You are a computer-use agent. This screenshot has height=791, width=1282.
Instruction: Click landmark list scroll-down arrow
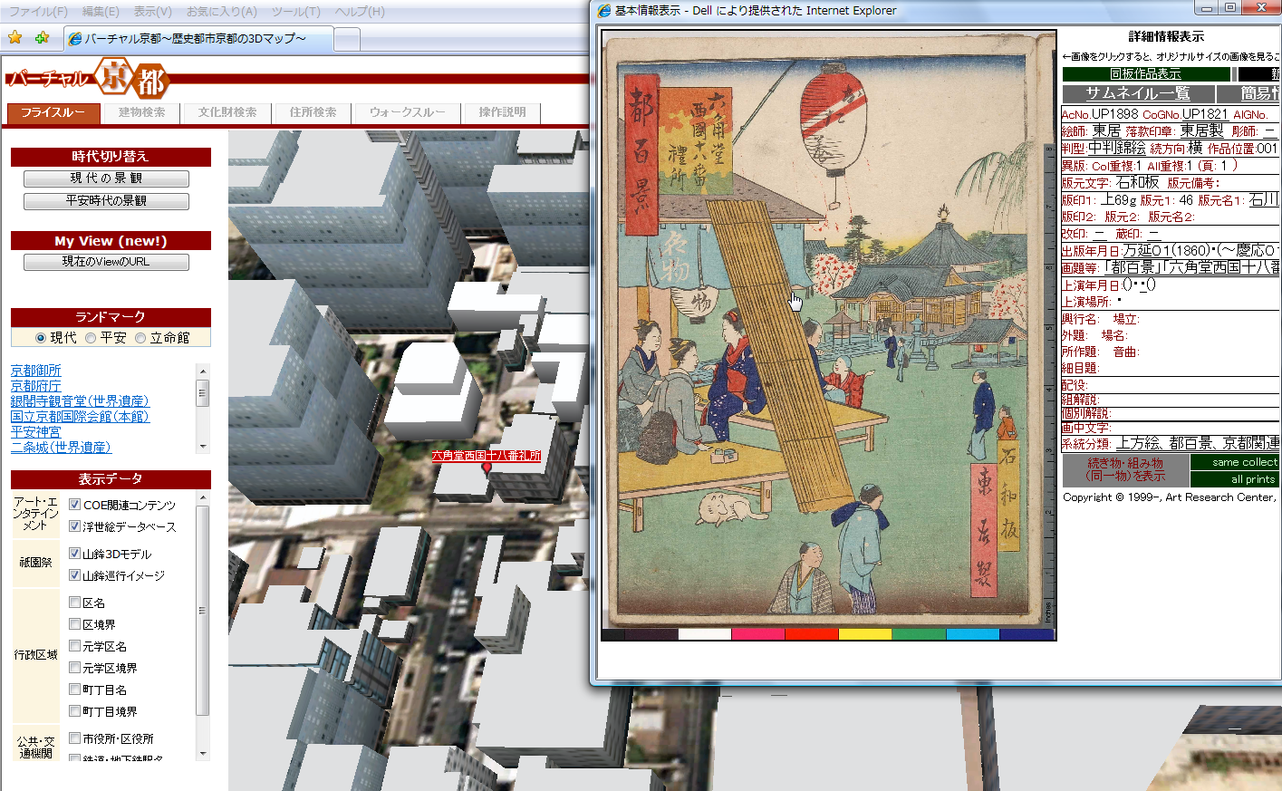coord(203,447)
